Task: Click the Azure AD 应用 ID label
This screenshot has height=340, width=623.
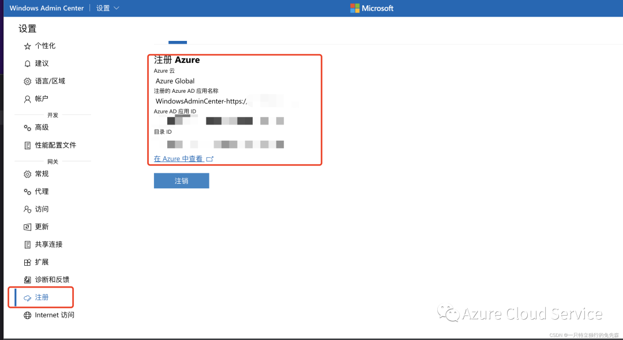Action: click(175, 111)
